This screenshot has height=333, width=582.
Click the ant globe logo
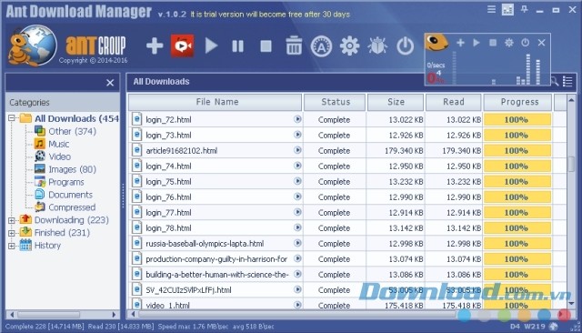33,45
